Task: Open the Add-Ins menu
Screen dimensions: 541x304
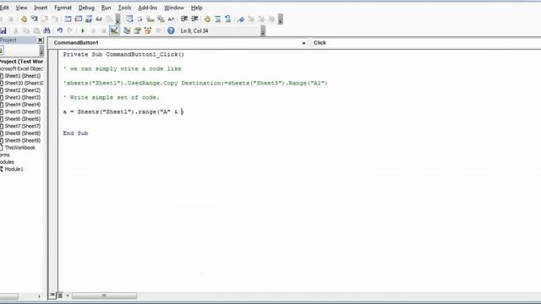Action: [x=148, y=8]
